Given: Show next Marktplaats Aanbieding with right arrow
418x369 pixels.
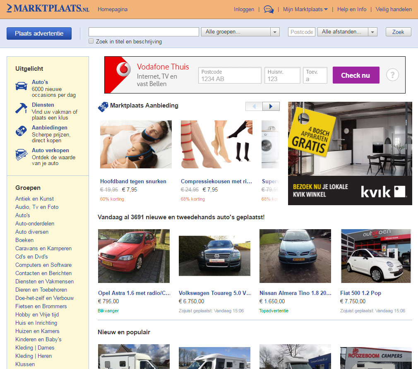Looking at the screenshot, I should pyautogui.click(x=271, y=106).
